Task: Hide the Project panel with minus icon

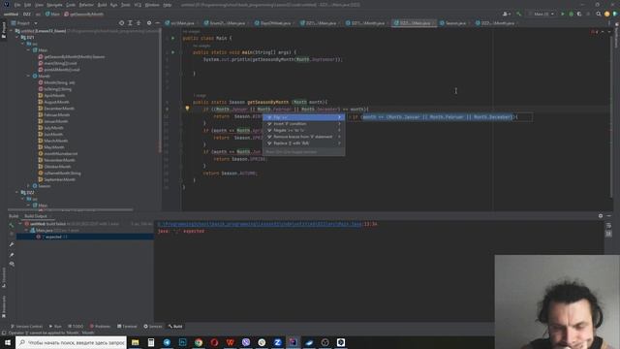Action: 157,23
